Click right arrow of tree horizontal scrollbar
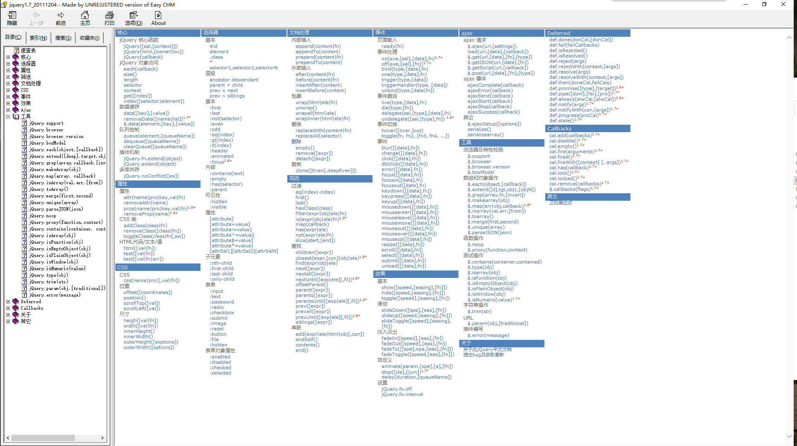797x446 pixels. coord(102,438)
